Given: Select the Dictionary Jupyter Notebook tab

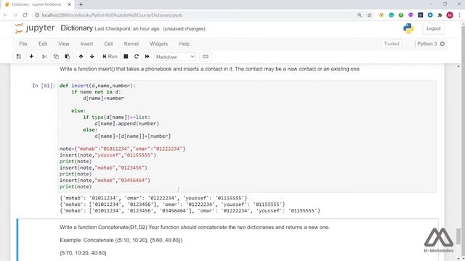Looking at the screenshot, I should tap(37, 4).
